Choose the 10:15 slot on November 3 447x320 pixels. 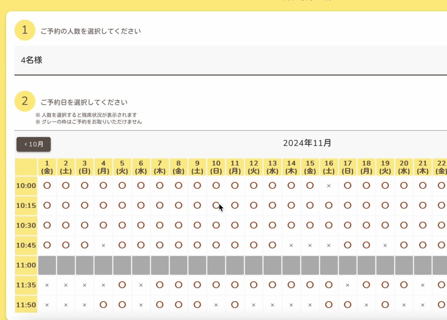click(84, 205)
